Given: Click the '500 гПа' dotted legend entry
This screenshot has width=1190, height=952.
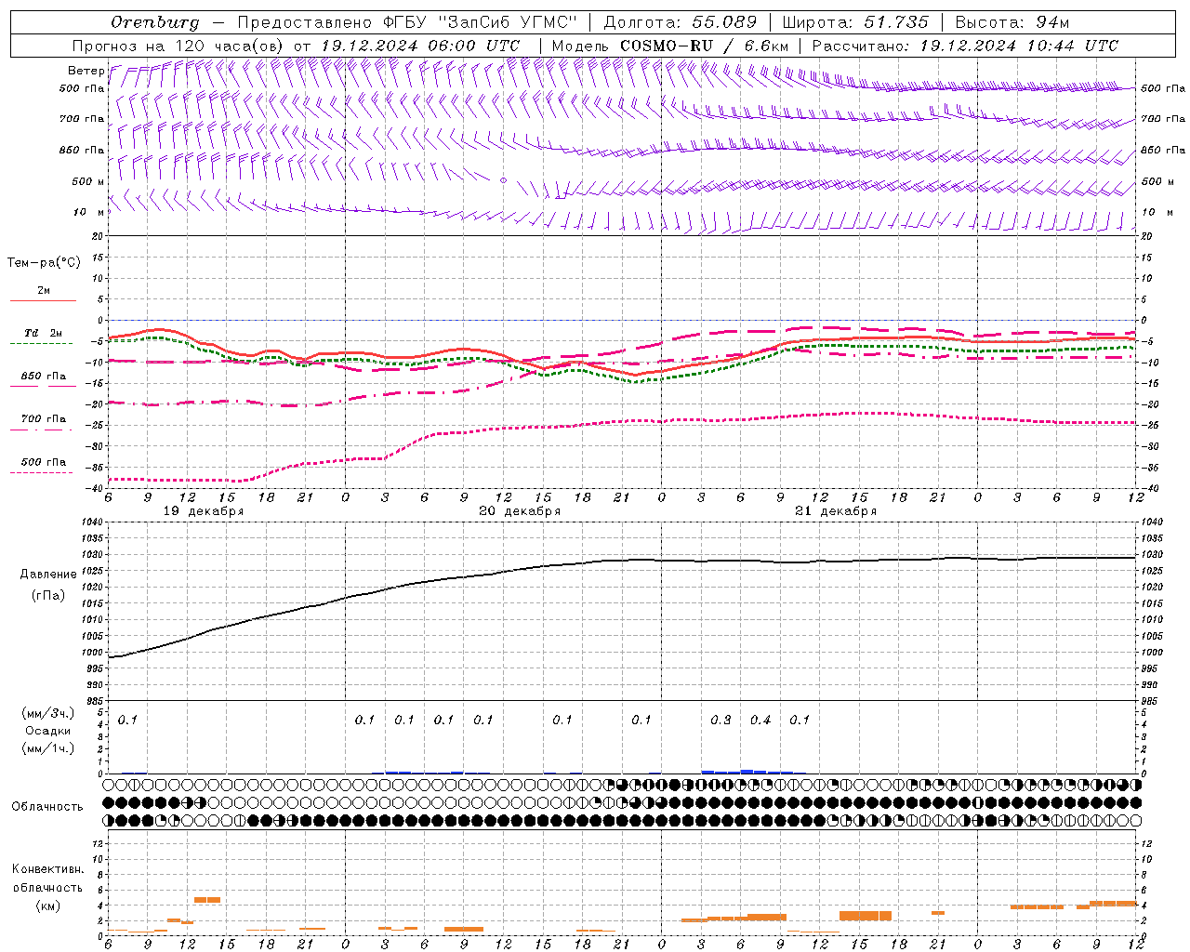Looking at the screenshot, I should [x=43, y=462].
